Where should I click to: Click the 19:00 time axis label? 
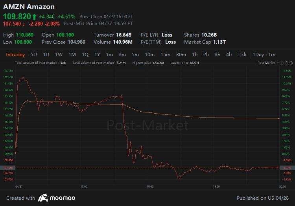[216, 187]
